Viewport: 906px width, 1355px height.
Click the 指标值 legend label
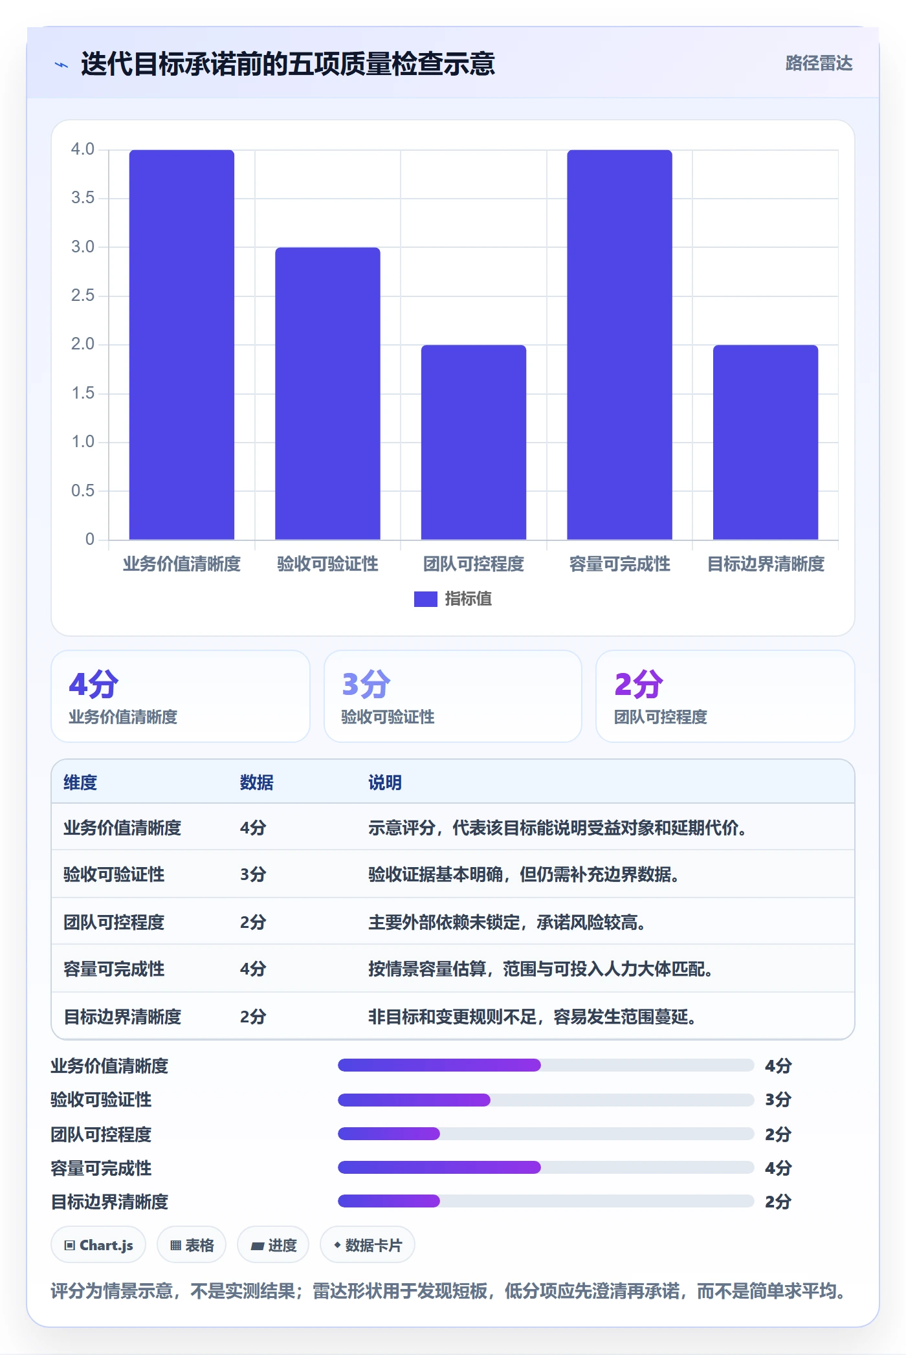click(469, 599)
